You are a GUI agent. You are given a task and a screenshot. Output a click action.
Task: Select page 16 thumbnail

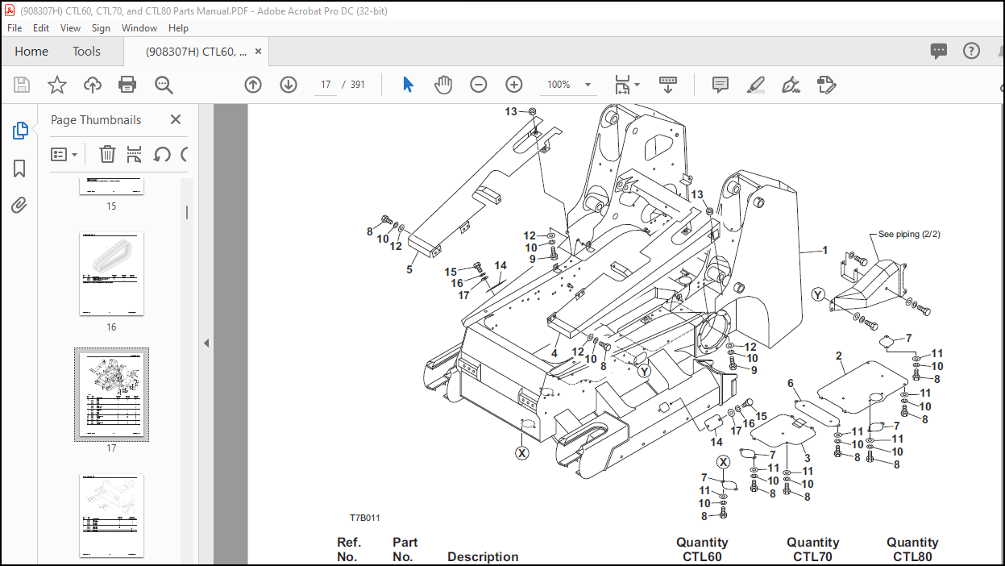pos(111,275)
